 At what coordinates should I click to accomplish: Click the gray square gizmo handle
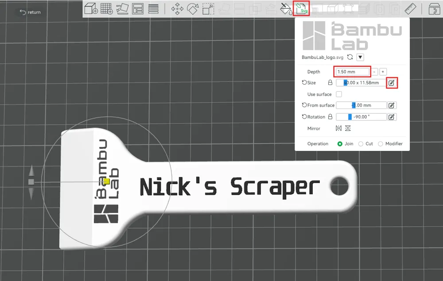coord(31,182)
